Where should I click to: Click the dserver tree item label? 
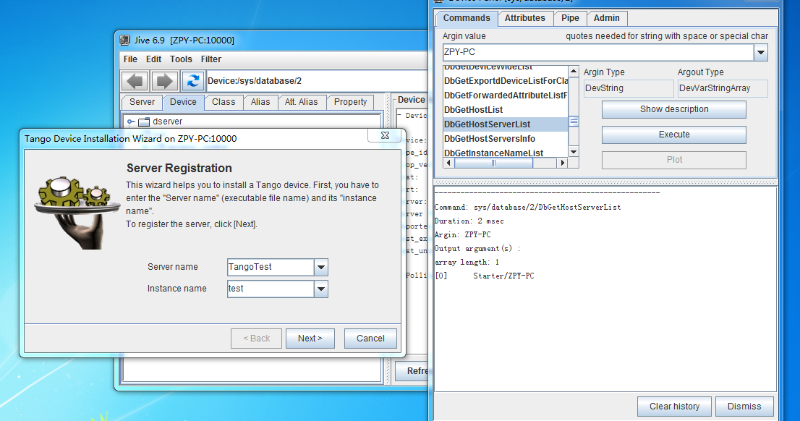[167, 122]
